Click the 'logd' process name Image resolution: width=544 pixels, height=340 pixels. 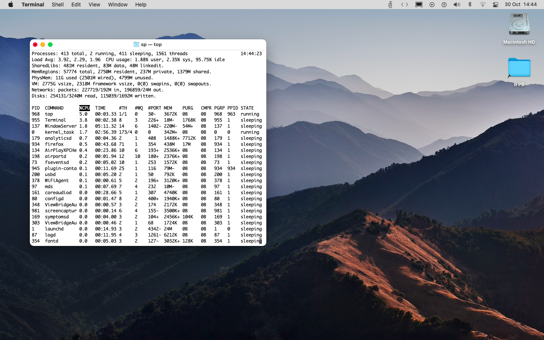(x=50, y=235)
